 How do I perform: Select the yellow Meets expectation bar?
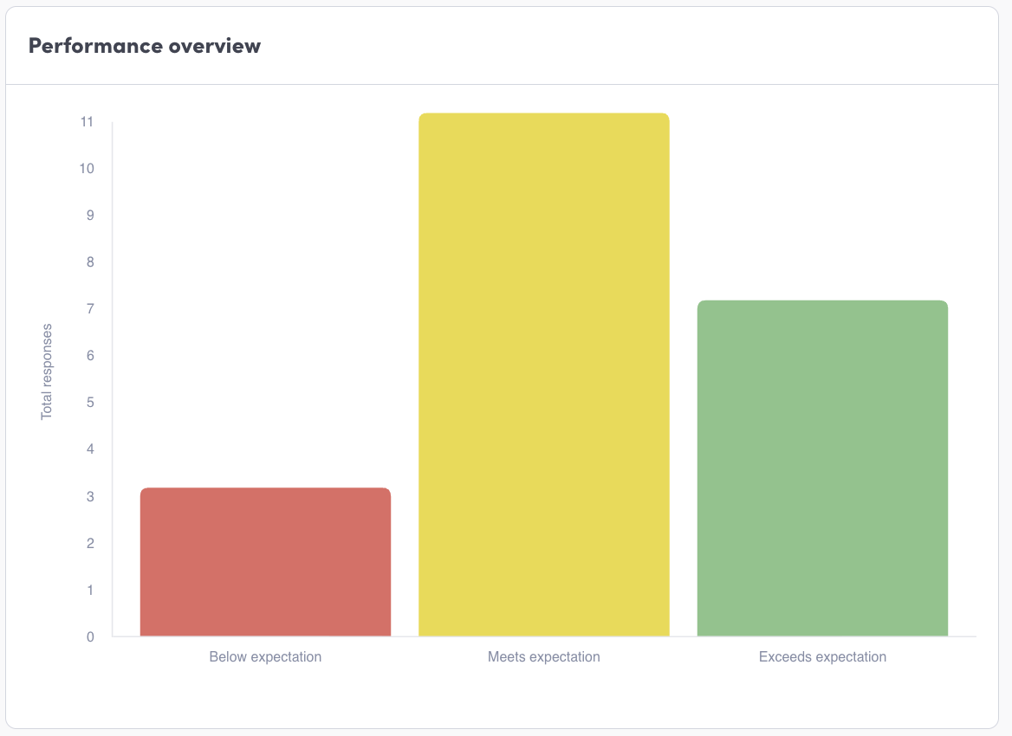pyautogui.click(x=543, y=375)
